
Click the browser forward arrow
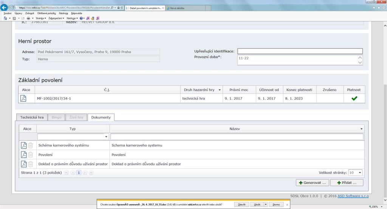coord(11,8)
